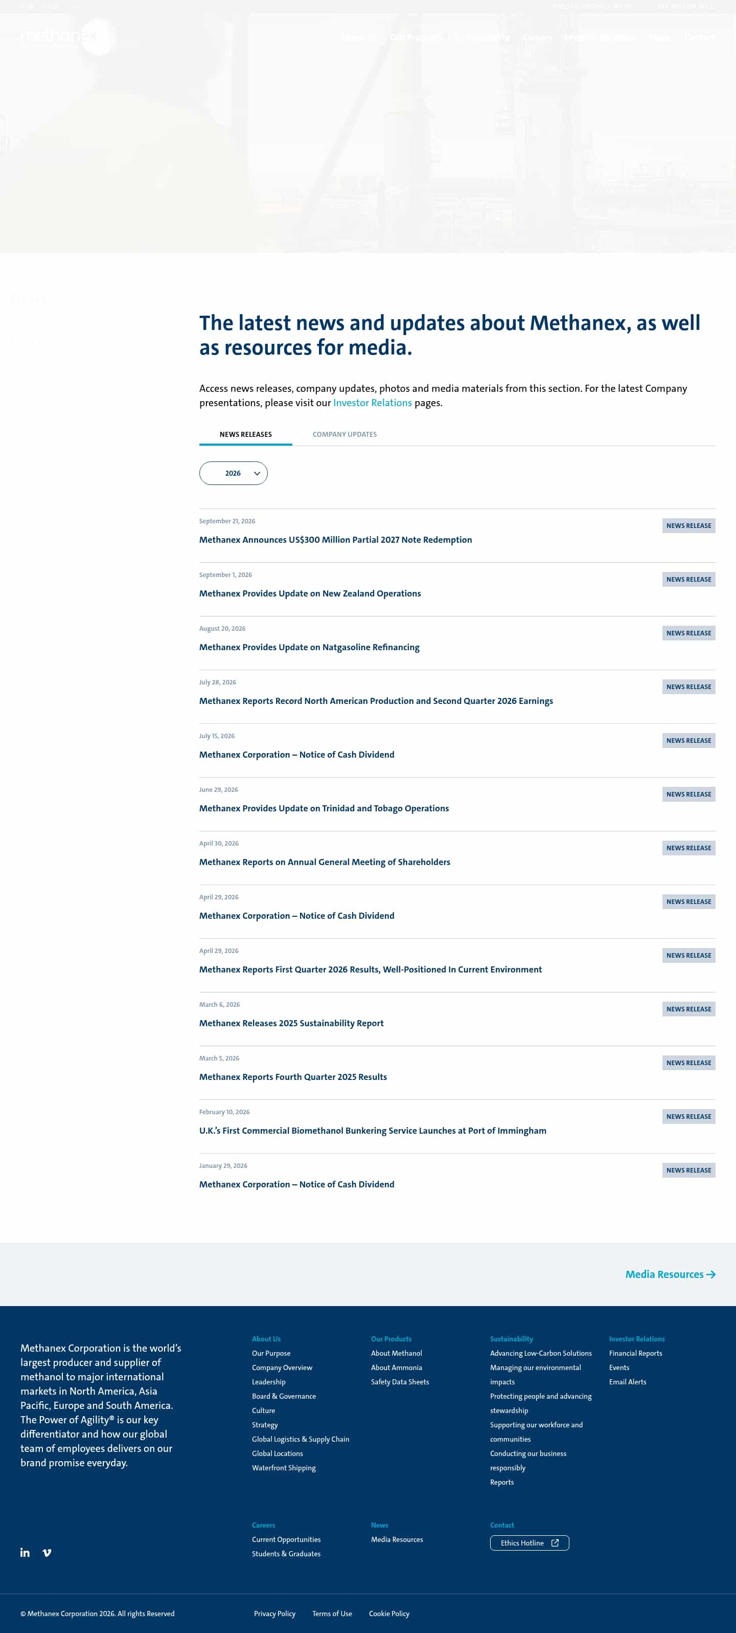This screenshot has width=736, height=1633.
Task: Open Students & Graduates in the footer
Action: click(x=286, y=1554)
